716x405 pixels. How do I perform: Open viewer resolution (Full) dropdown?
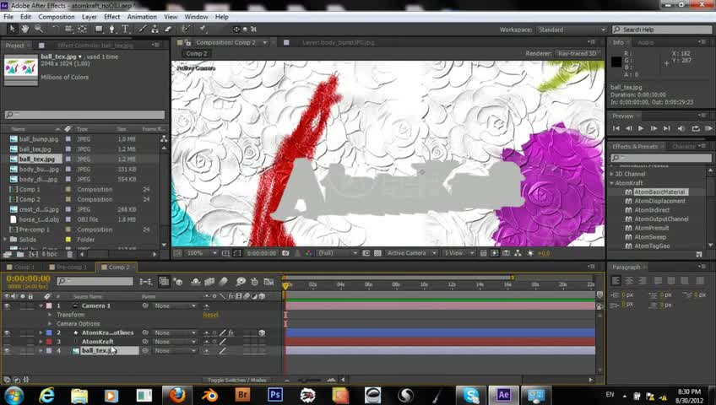pos(337,253)
